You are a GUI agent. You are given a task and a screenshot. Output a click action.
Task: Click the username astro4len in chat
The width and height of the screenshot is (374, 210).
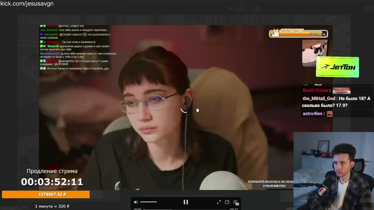pyautogui.click(x=313, y=114)
